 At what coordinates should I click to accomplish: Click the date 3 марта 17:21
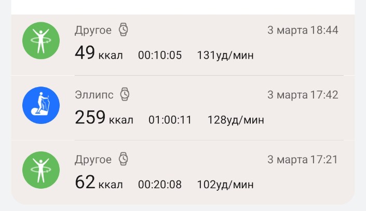(x=303, y=159)
